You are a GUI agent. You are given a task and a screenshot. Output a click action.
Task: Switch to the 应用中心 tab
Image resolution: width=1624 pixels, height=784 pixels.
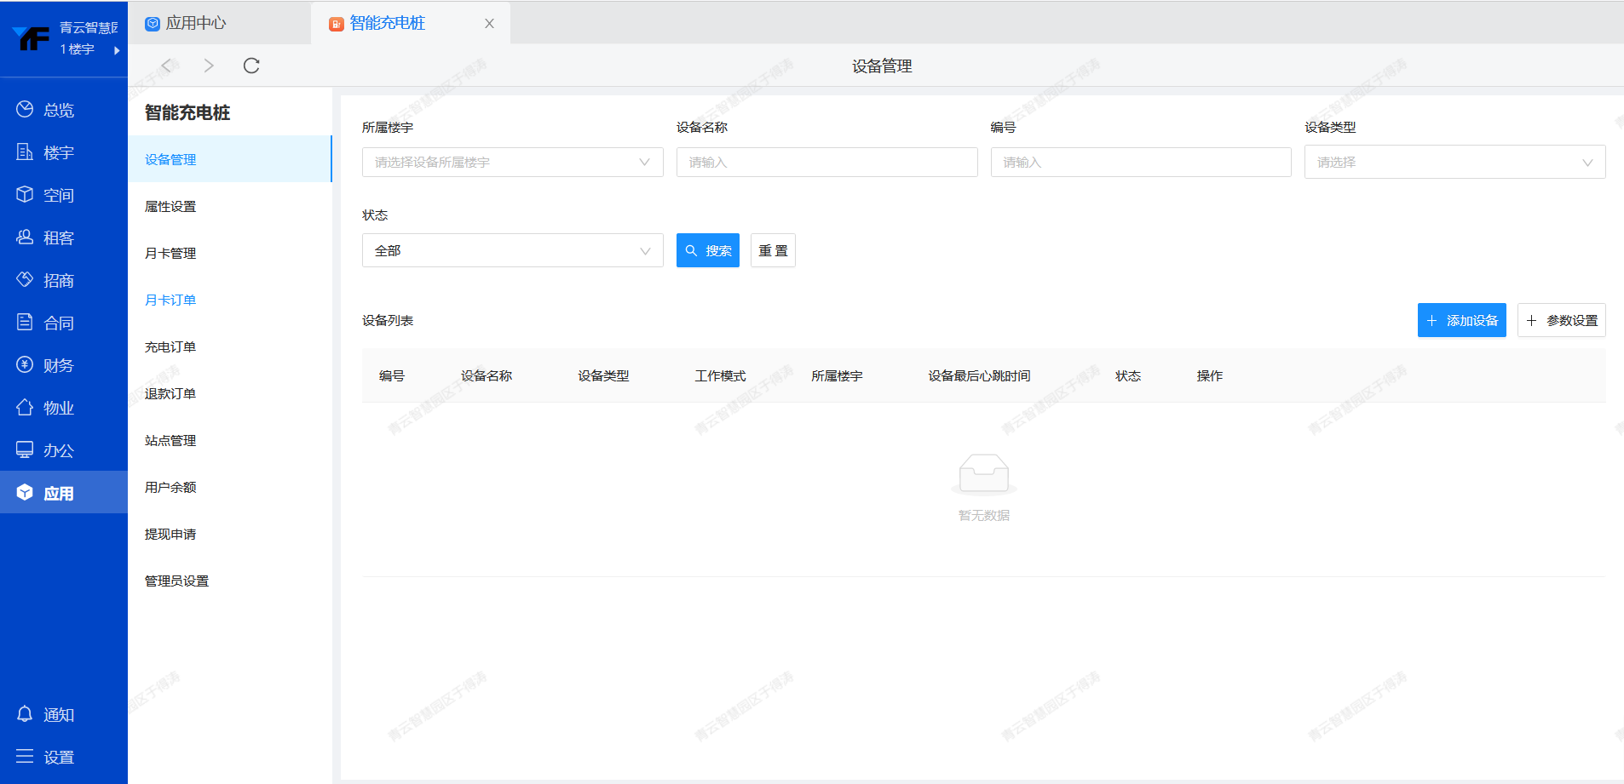tap(195, 23)
